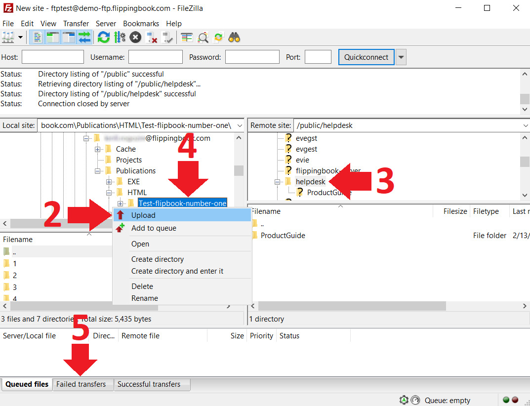This screenshot has height=406, width=530.
Task: Sort local files by Filename column
Action: click(x=18, y=240)
